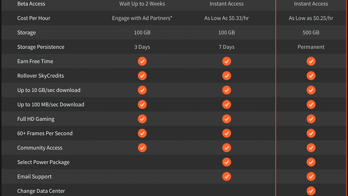Click 10 GB/sec download checkmark in Ad Partners column
The height and width of the screenshot is (196, 348).
[142, 90]
